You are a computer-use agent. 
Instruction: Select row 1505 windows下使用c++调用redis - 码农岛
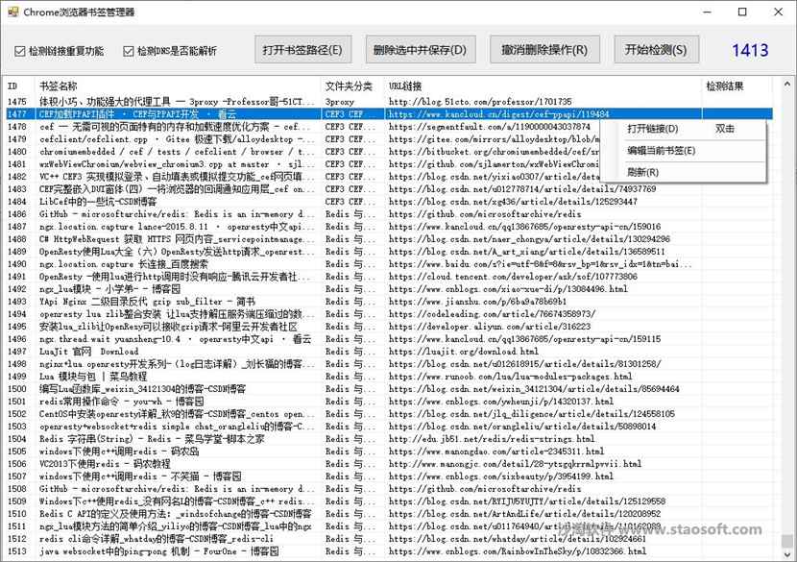tap(388, 452)
